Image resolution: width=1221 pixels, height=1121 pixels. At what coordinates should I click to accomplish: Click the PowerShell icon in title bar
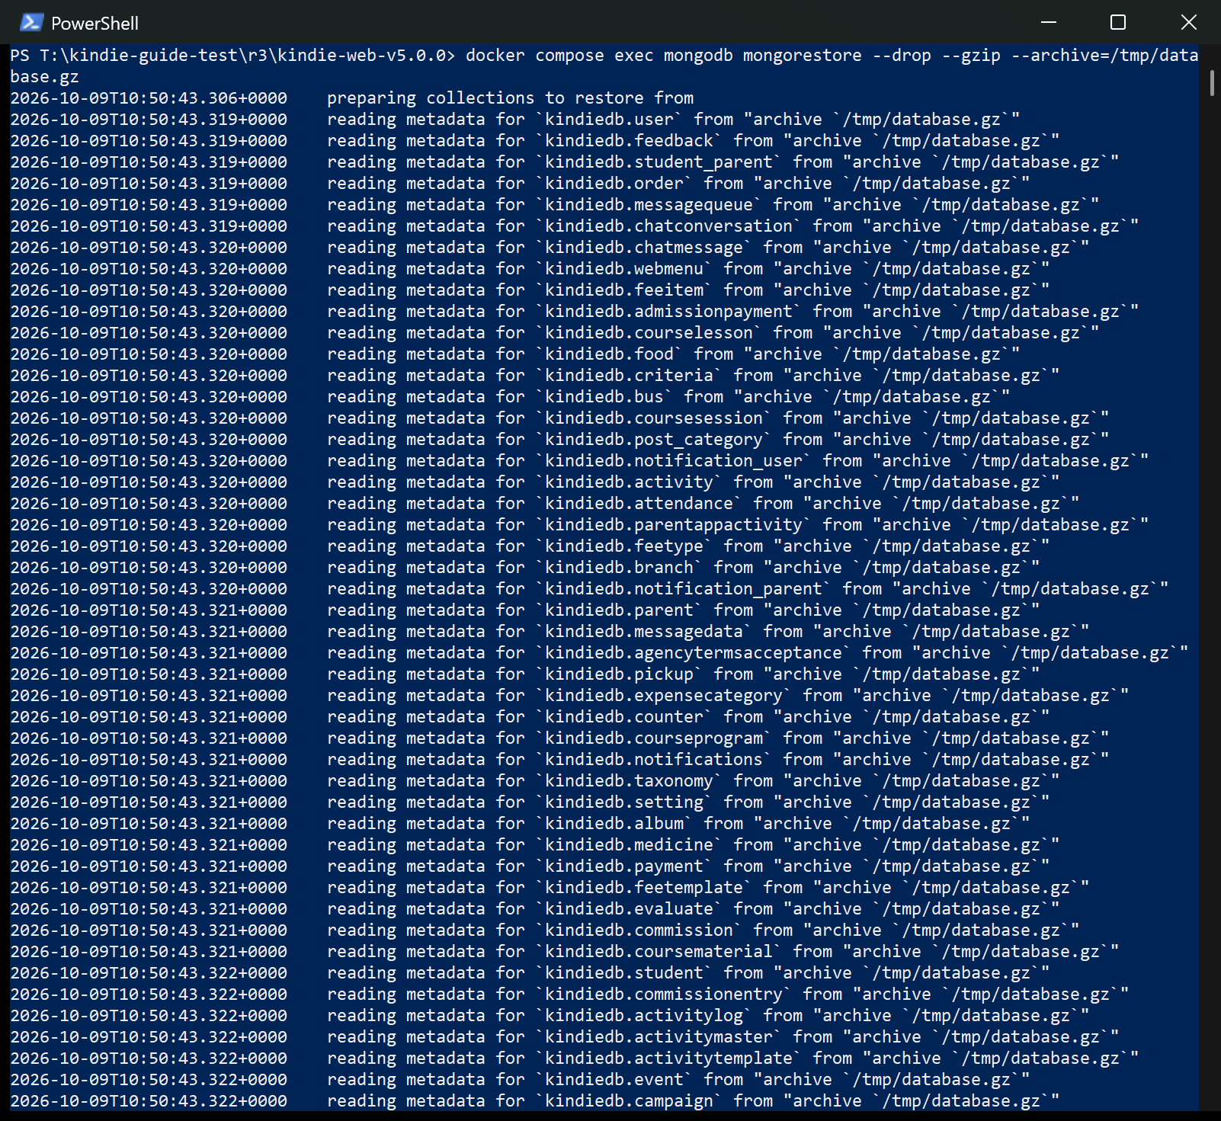[31, 22]
